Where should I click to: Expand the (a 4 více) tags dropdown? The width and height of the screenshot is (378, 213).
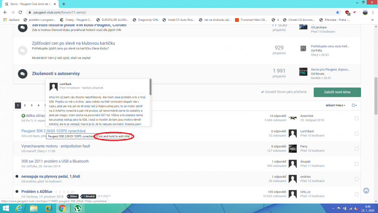coord(104,196)
